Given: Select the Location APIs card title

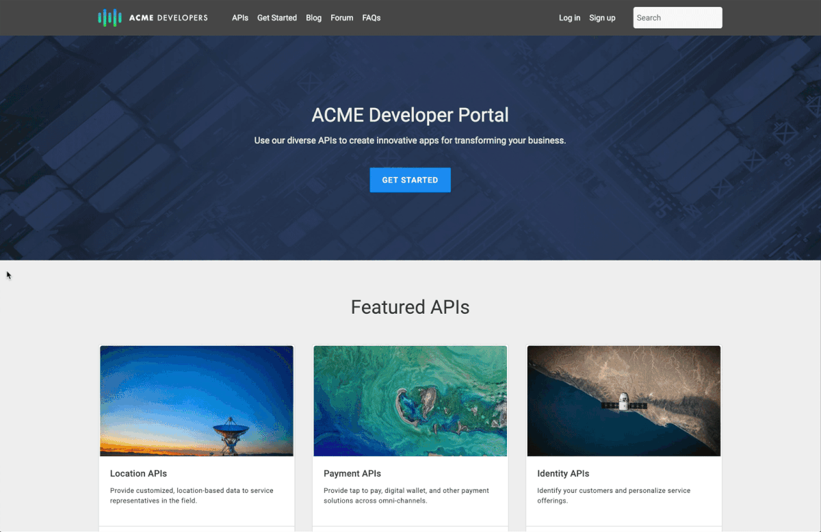Looking at the screenshot, I should click(138, 473).
